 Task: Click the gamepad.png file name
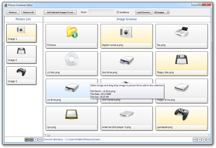165,127
